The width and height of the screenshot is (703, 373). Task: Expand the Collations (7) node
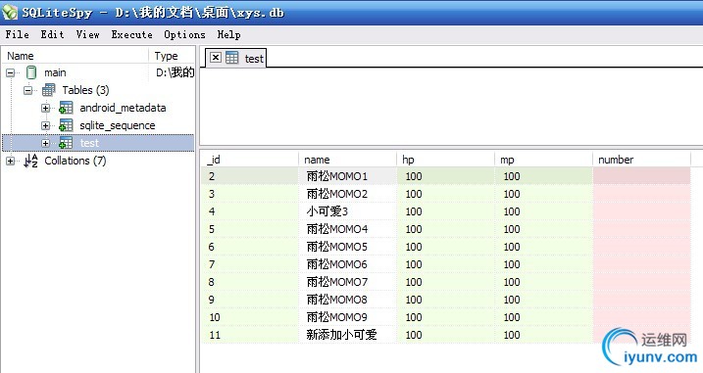[x=11, y=161]
